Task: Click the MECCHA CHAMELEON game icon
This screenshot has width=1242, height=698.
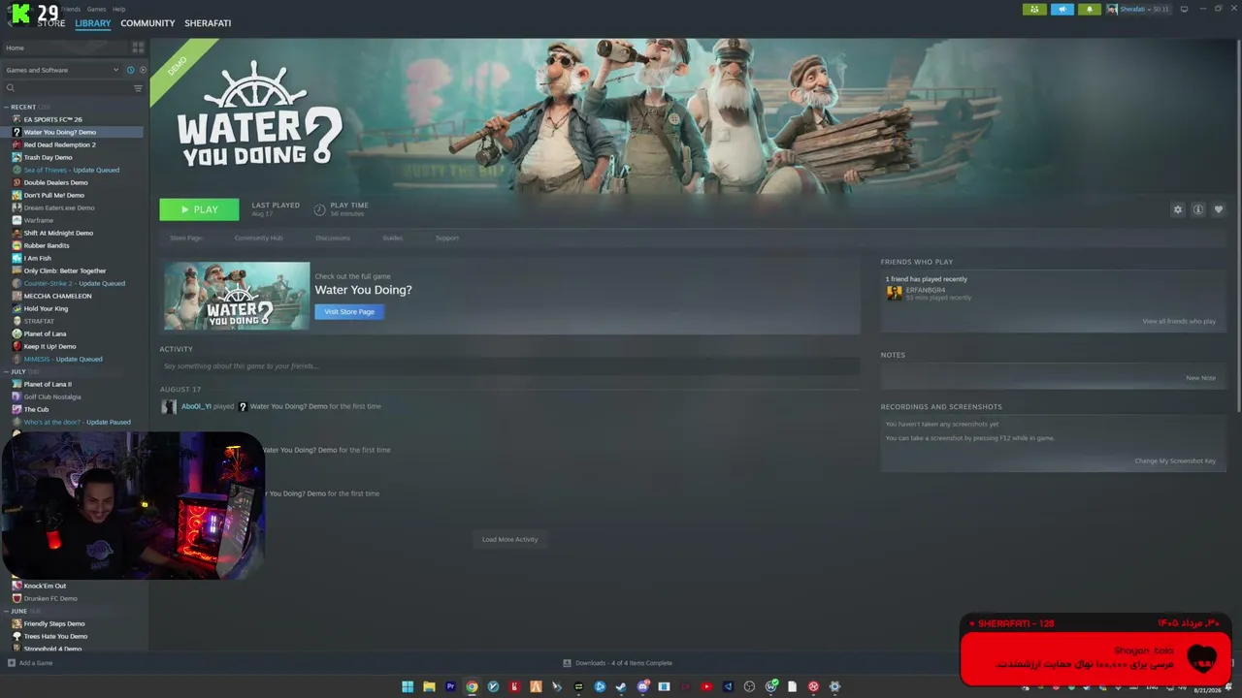Action: tap(16, 296)
